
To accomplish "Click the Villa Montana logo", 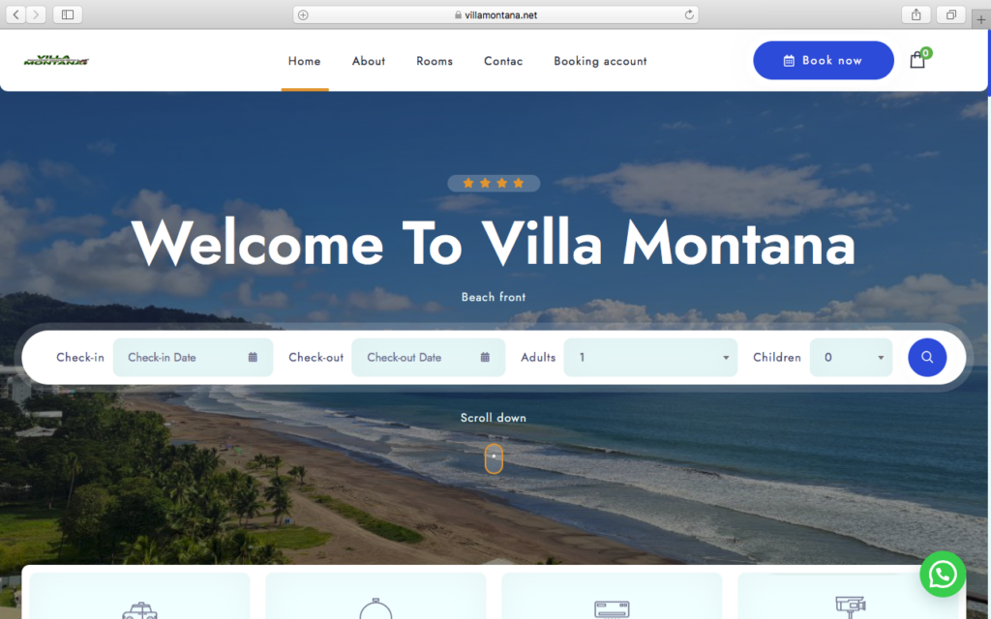I will (x=56, y=61).
